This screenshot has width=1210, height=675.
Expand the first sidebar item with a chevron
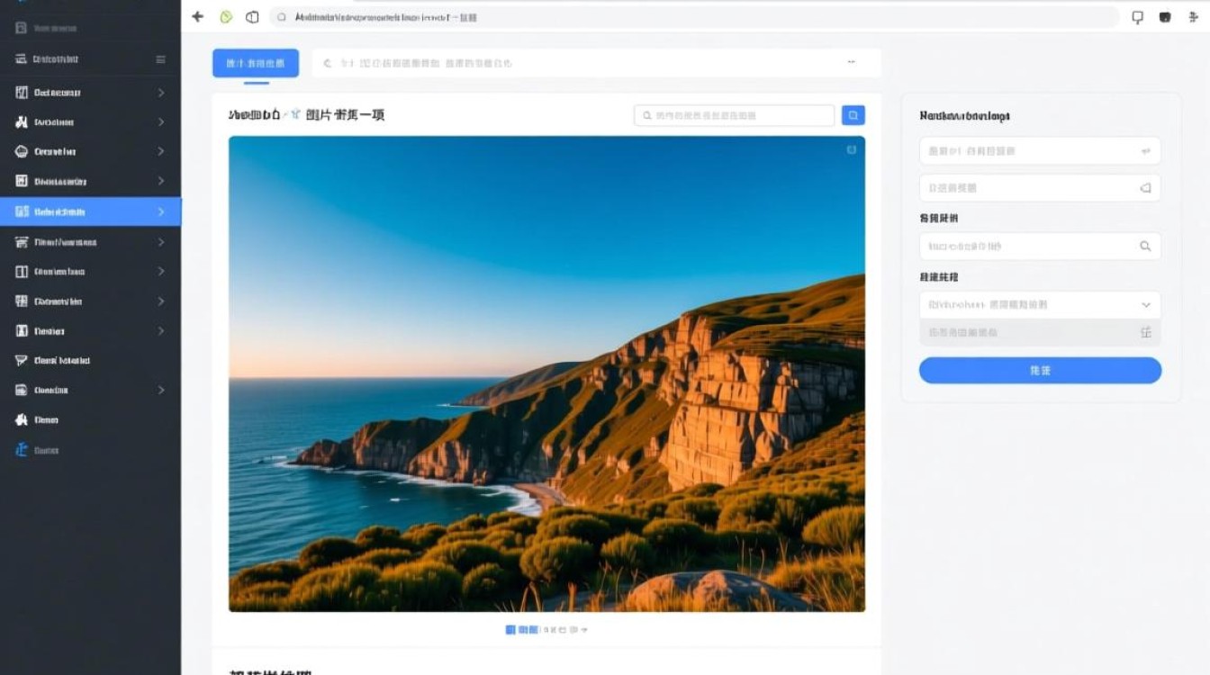click(161, 93)
